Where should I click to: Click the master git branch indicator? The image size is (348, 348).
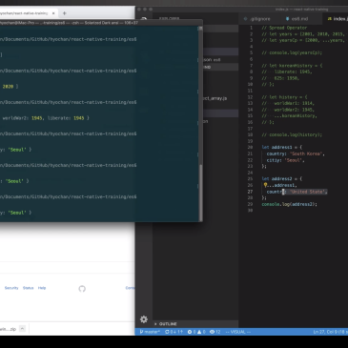(150, 332)
